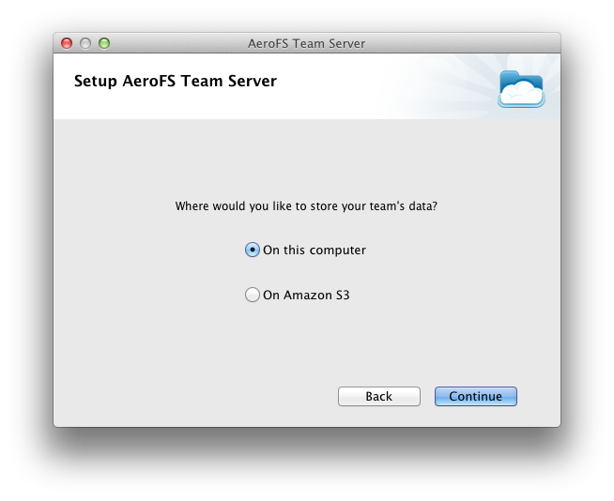Viewport: 614px width, 501px height.
Task: Choose the "On Amazon S3" radio button
Action: point(253,295)
